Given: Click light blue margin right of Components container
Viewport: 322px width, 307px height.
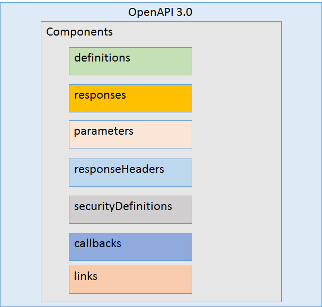Looking at the screenshot, I should pos(301,159).
